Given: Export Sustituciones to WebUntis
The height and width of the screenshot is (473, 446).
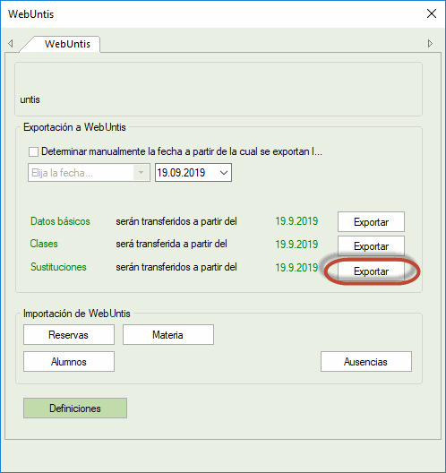Looking at the screenshot, I should [x=371, y=271].
